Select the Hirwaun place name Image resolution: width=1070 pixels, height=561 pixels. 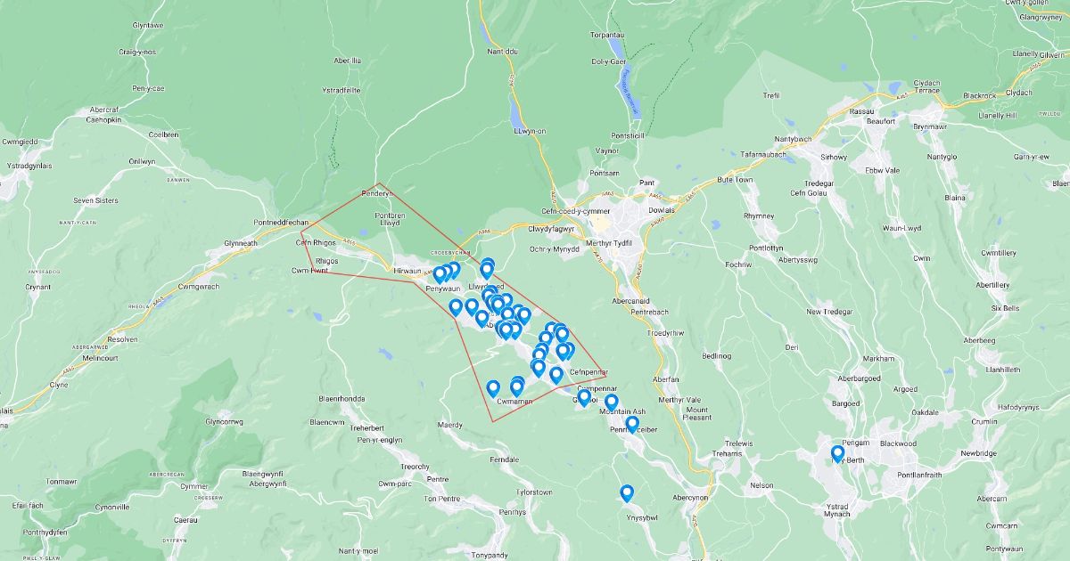click(x=407, y=270)
